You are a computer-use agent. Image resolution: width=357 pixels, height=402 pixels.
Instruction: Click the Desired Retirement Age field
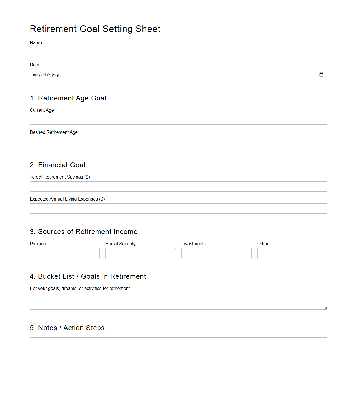178,141
